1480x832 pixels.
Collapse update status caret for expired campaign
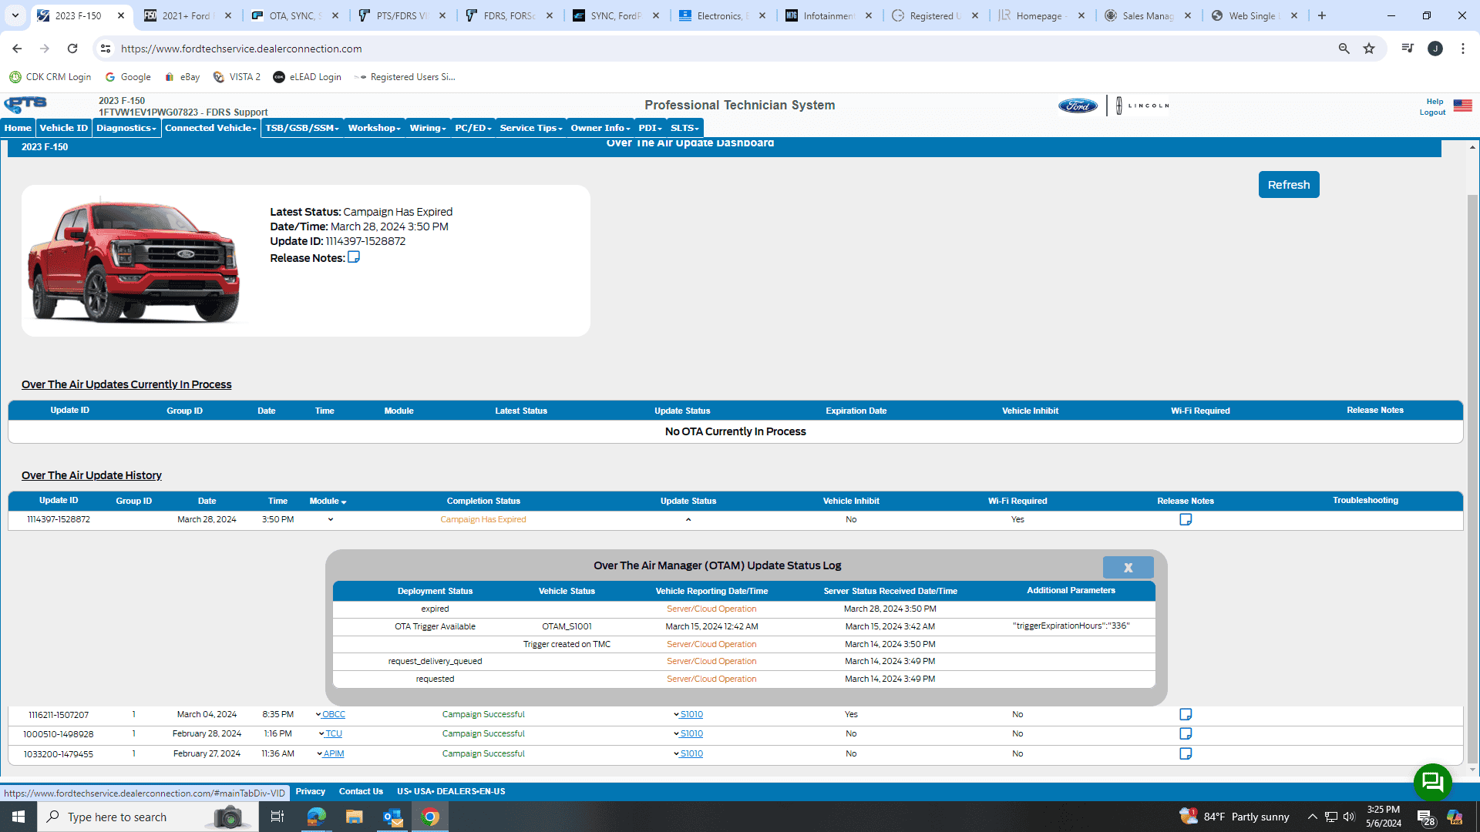[x=688, y=520]
